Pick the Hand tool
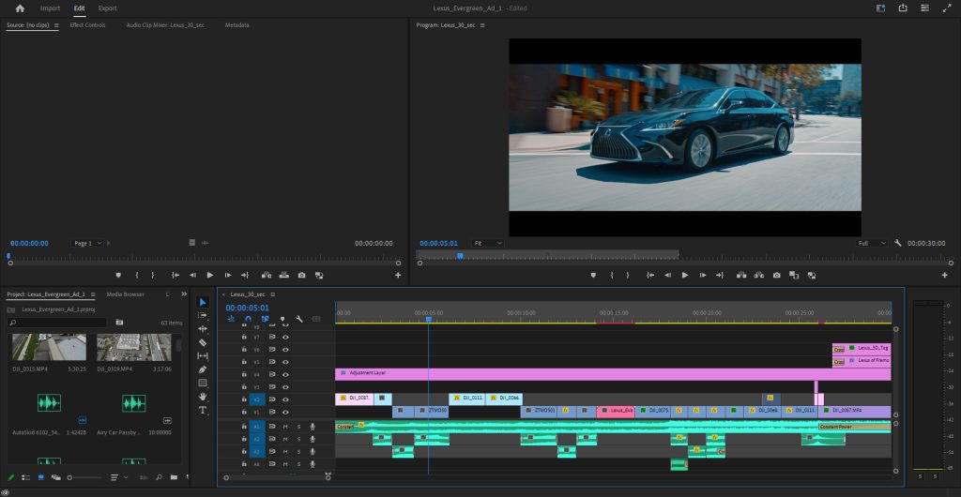 coord(203,397)
